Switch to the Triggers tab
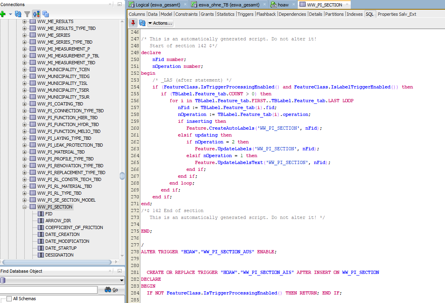The image size is (445, 303). (x=246, y=13)
